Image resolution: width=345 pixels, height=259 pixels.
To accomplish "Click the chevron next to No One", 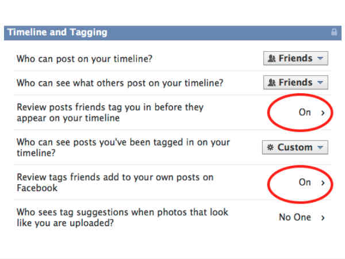I will click(x=323, y=218).
